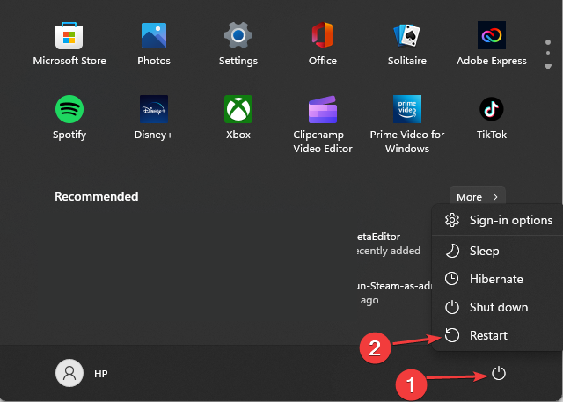The height and width of the screenshot is (402, 563).
Task: Select Shut down in power menu
Action: (x=498, y=307)
